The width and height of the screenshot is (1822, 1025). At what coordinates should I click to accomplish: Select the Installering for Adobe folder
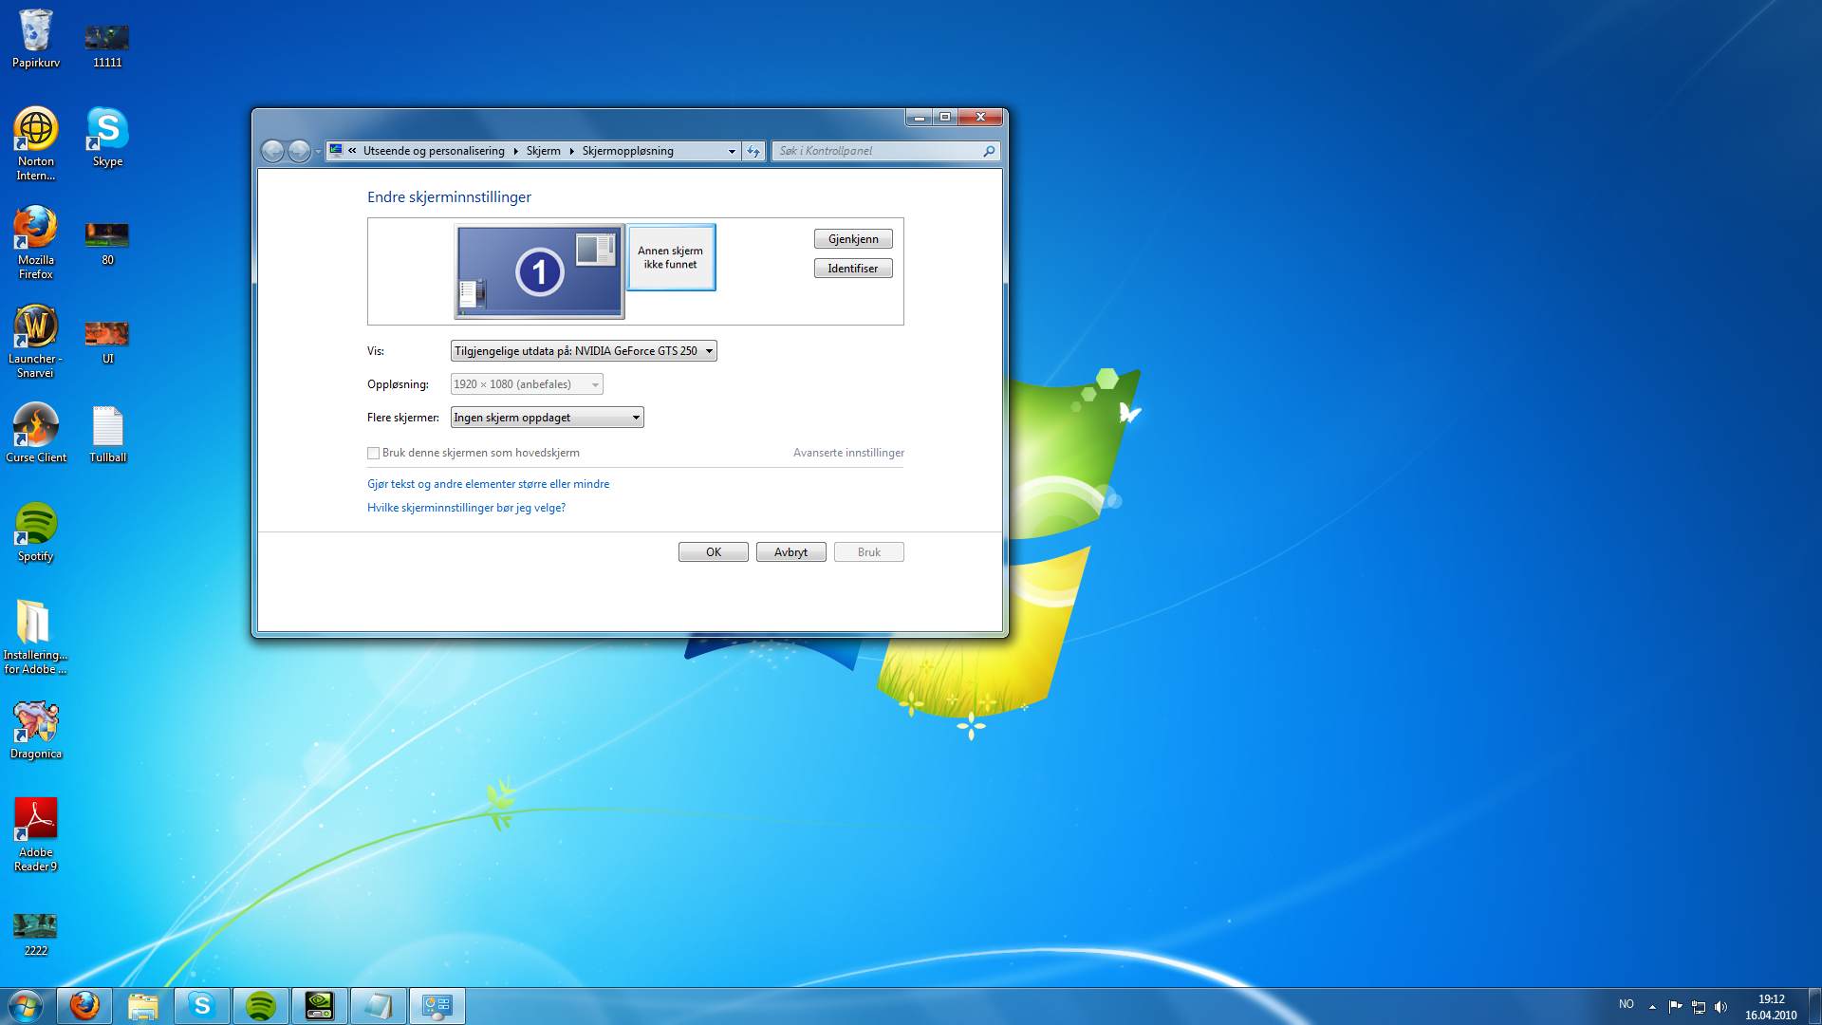click(x=36, y=637)
